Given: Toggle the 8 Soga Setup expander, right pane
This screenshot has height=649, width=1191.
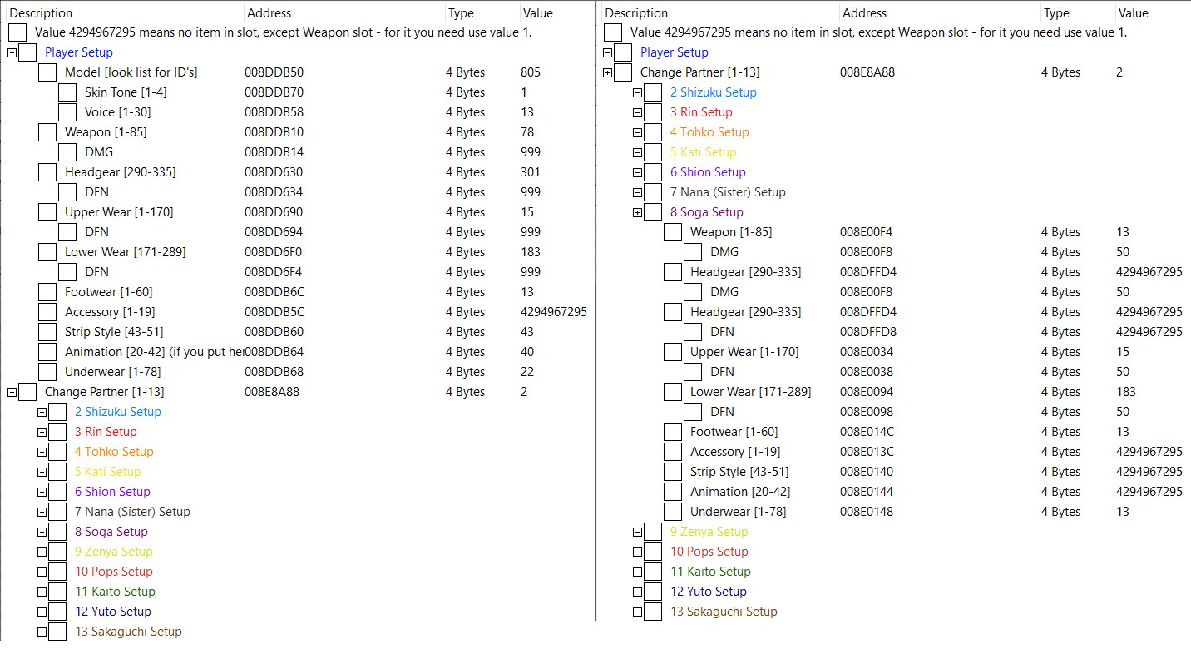Looking at the screenshot, I should (x=637, y=212).
